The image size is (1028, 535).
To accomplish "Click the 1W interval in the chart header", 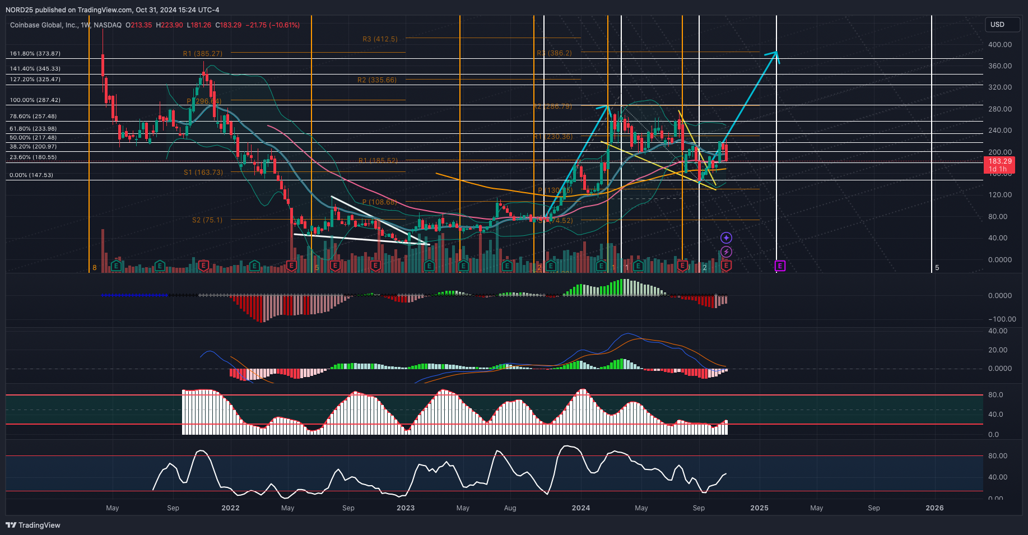I will pos(86,25).
